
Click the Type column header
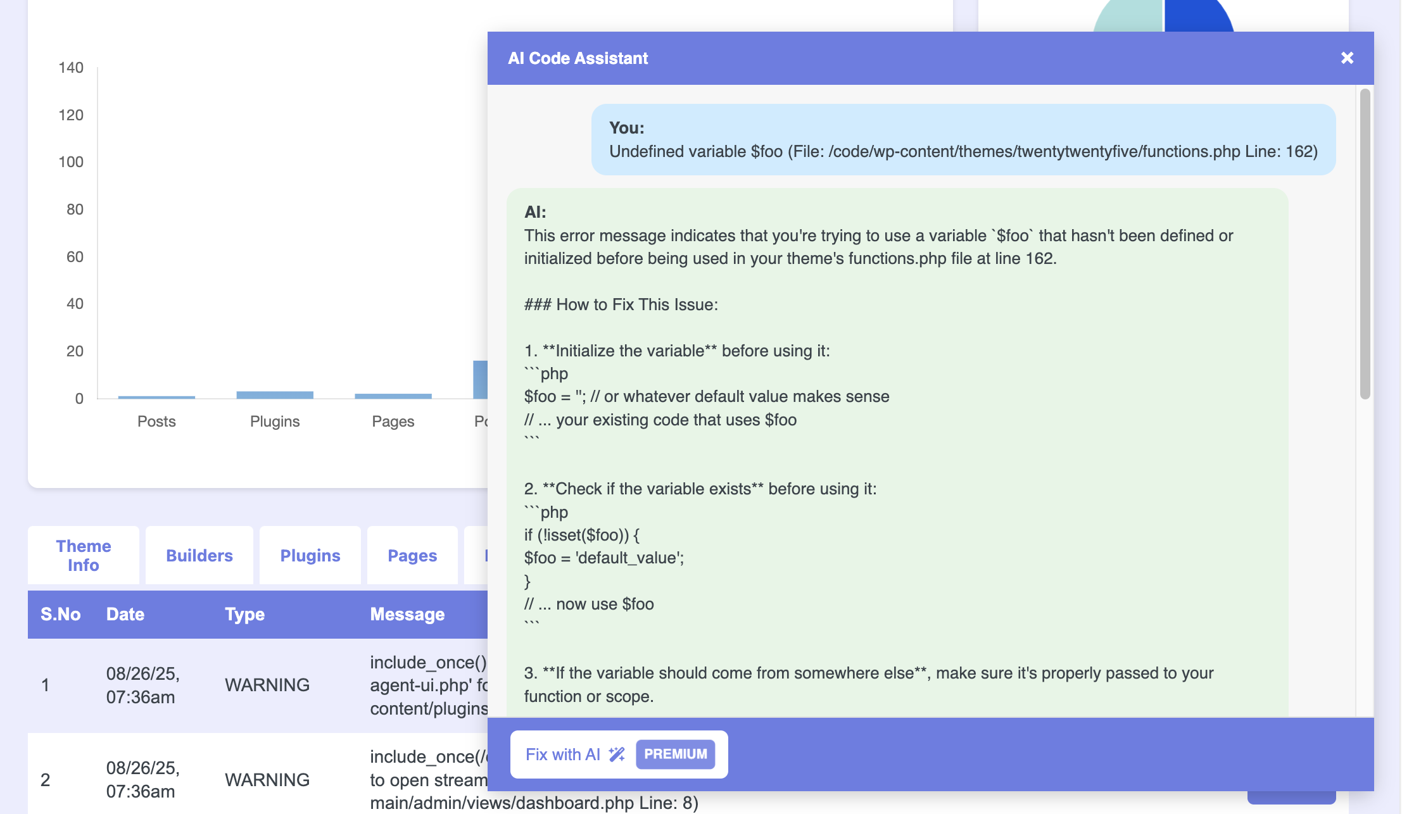coord(245,614)
